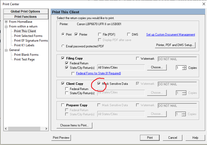Select Print Blank Forms in tree
207x145 pixels.
click(x=26, y=55)
